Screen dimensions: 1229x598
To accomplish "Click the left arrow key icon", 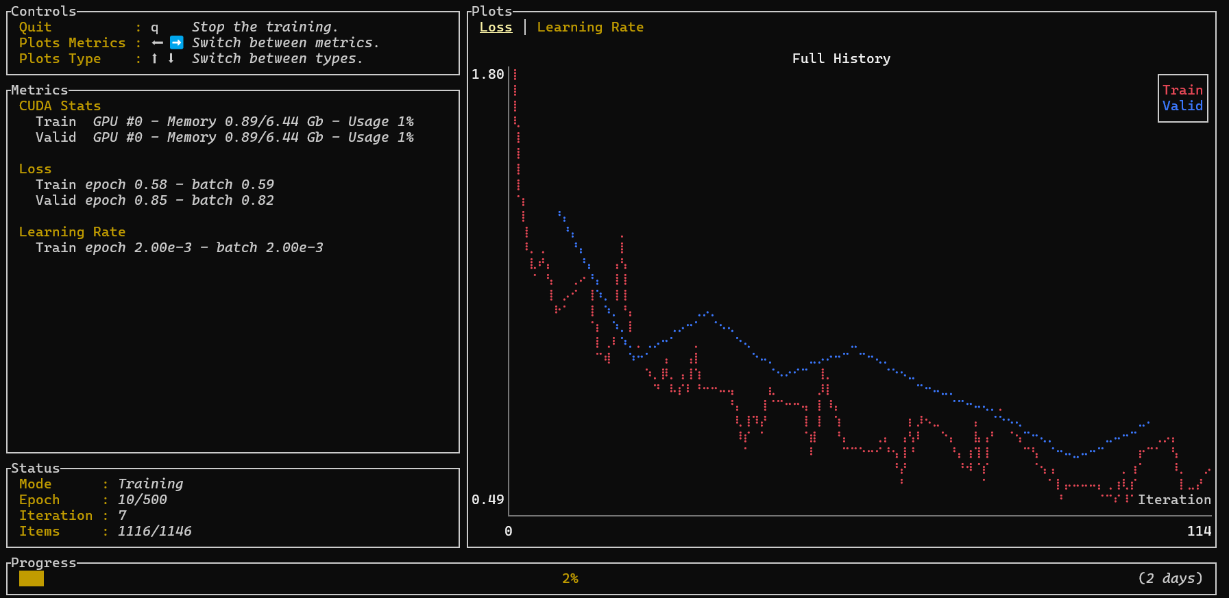I will tap(158, 42).
